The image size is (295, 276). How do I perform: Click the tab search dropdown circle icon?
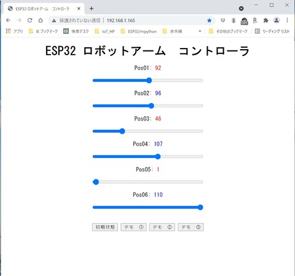(242, 9)
